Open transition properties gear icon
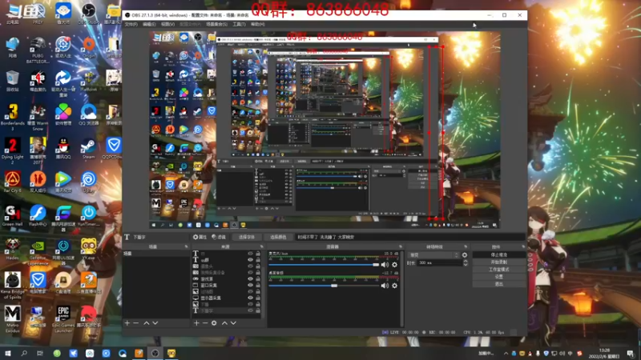The height and width of the screenshot is (360, 641). coord(465,255)
